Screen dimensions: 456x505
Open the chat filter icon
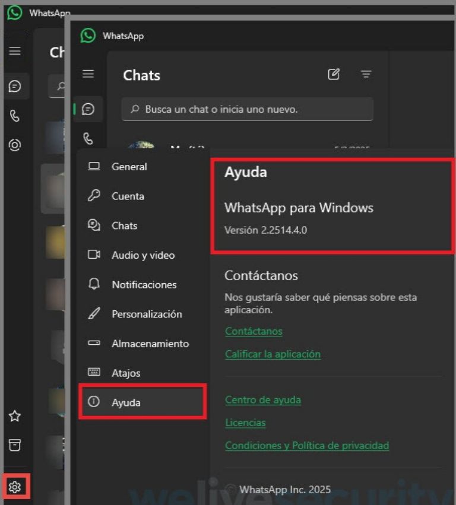point(366,75)
